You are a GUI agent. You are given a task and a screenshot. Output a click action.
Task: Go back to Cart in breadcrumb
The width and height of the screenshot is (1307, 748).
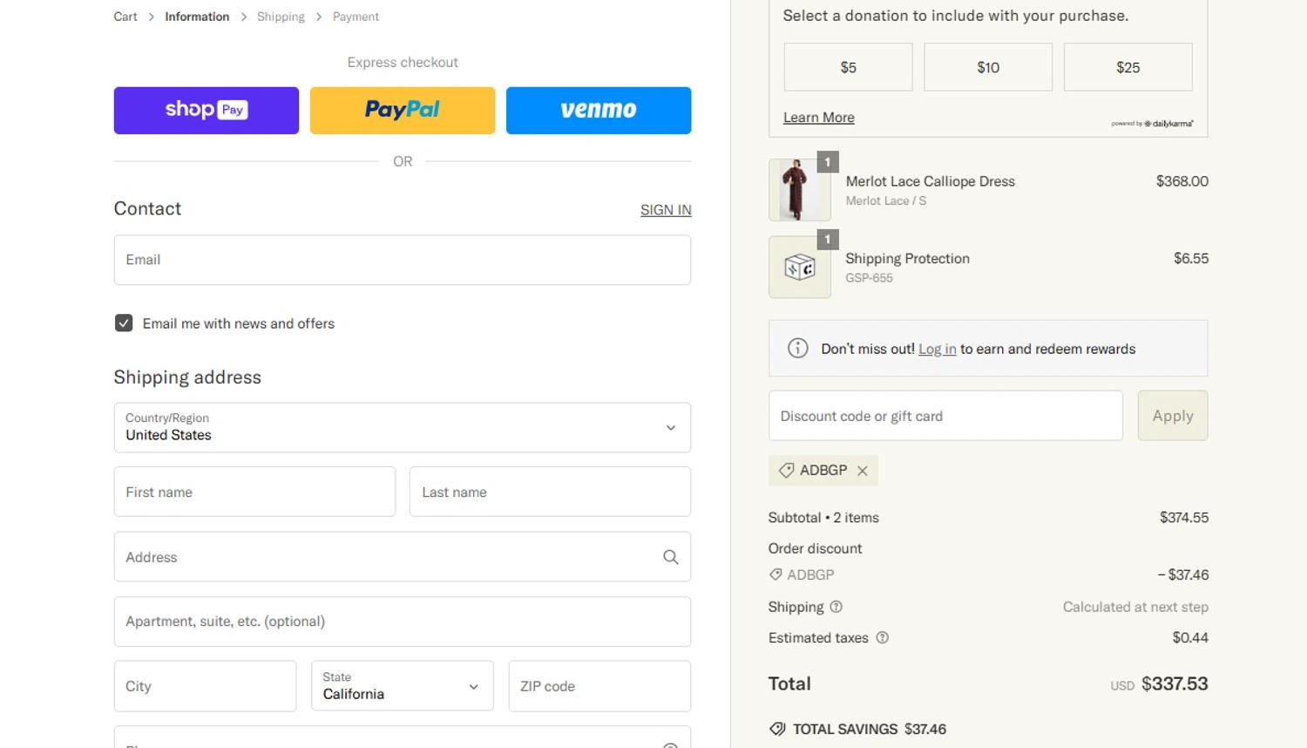[125, 17]
